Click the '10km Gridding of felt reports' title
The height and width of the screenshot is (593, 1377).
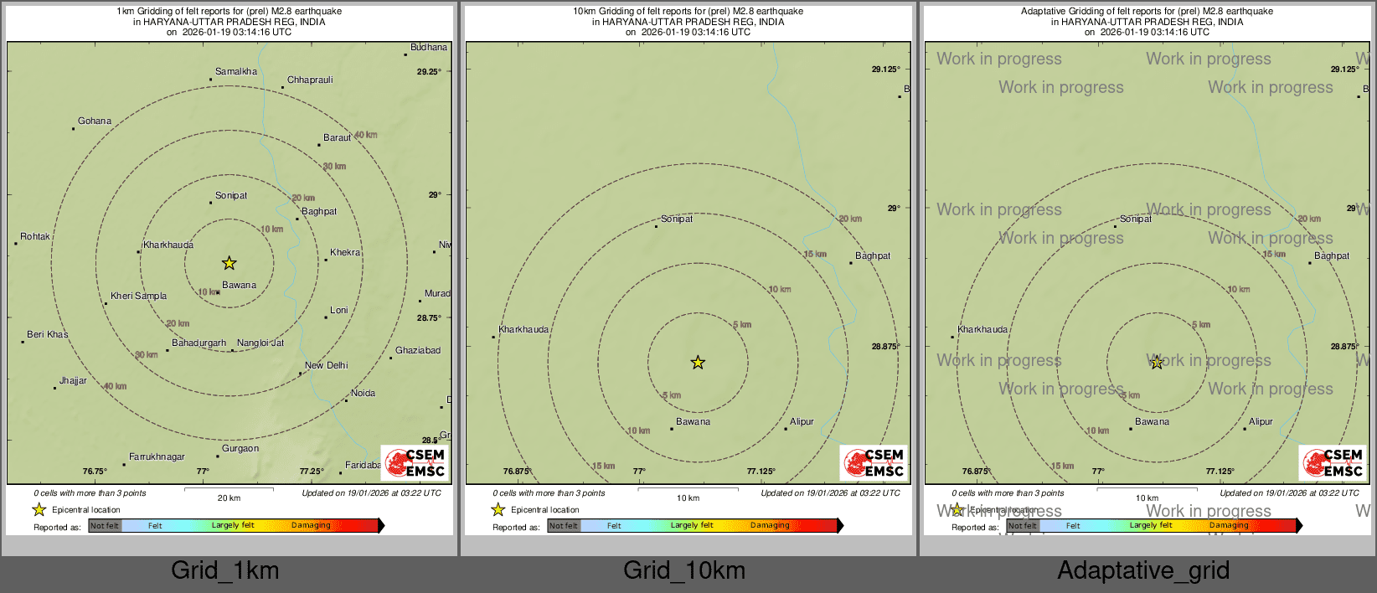tap(688, 12)
